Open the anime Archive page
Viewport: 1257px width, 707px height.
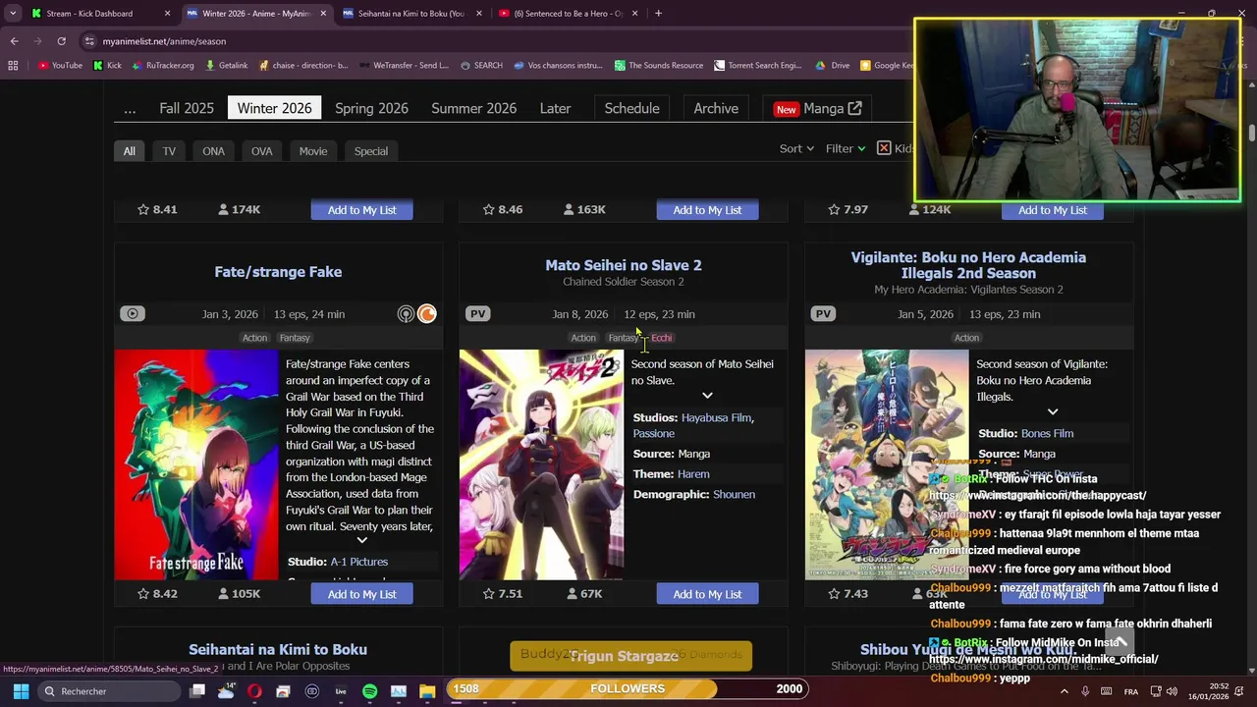tap(716, 108)
